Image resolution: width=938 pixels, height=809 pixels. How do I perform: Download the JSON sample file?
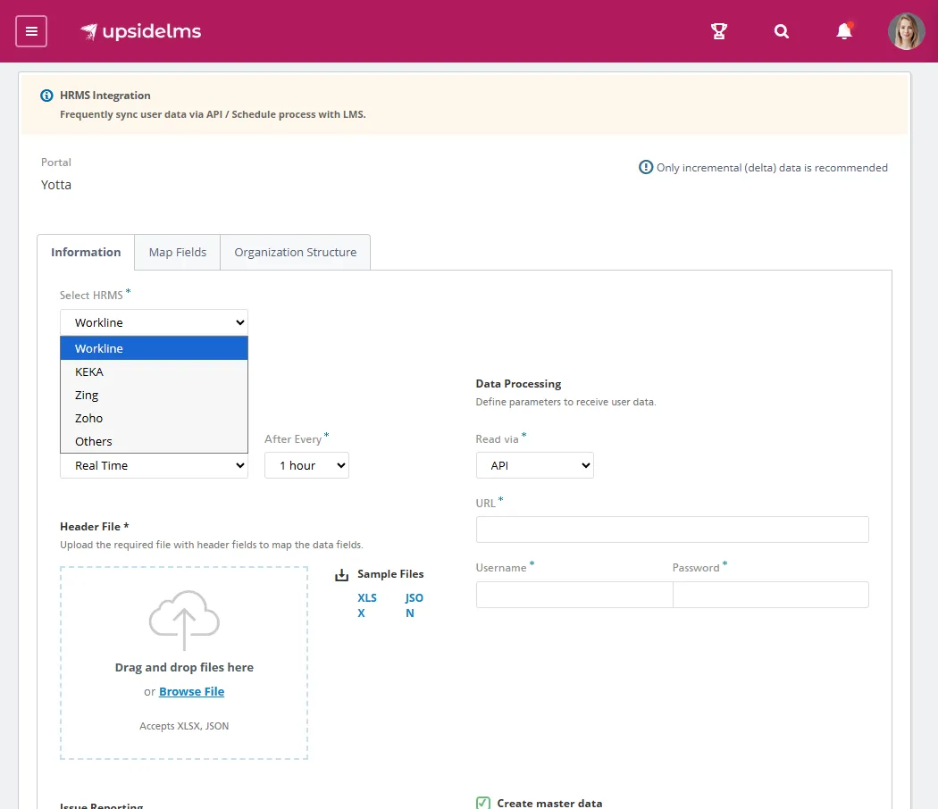pos(414,605)
